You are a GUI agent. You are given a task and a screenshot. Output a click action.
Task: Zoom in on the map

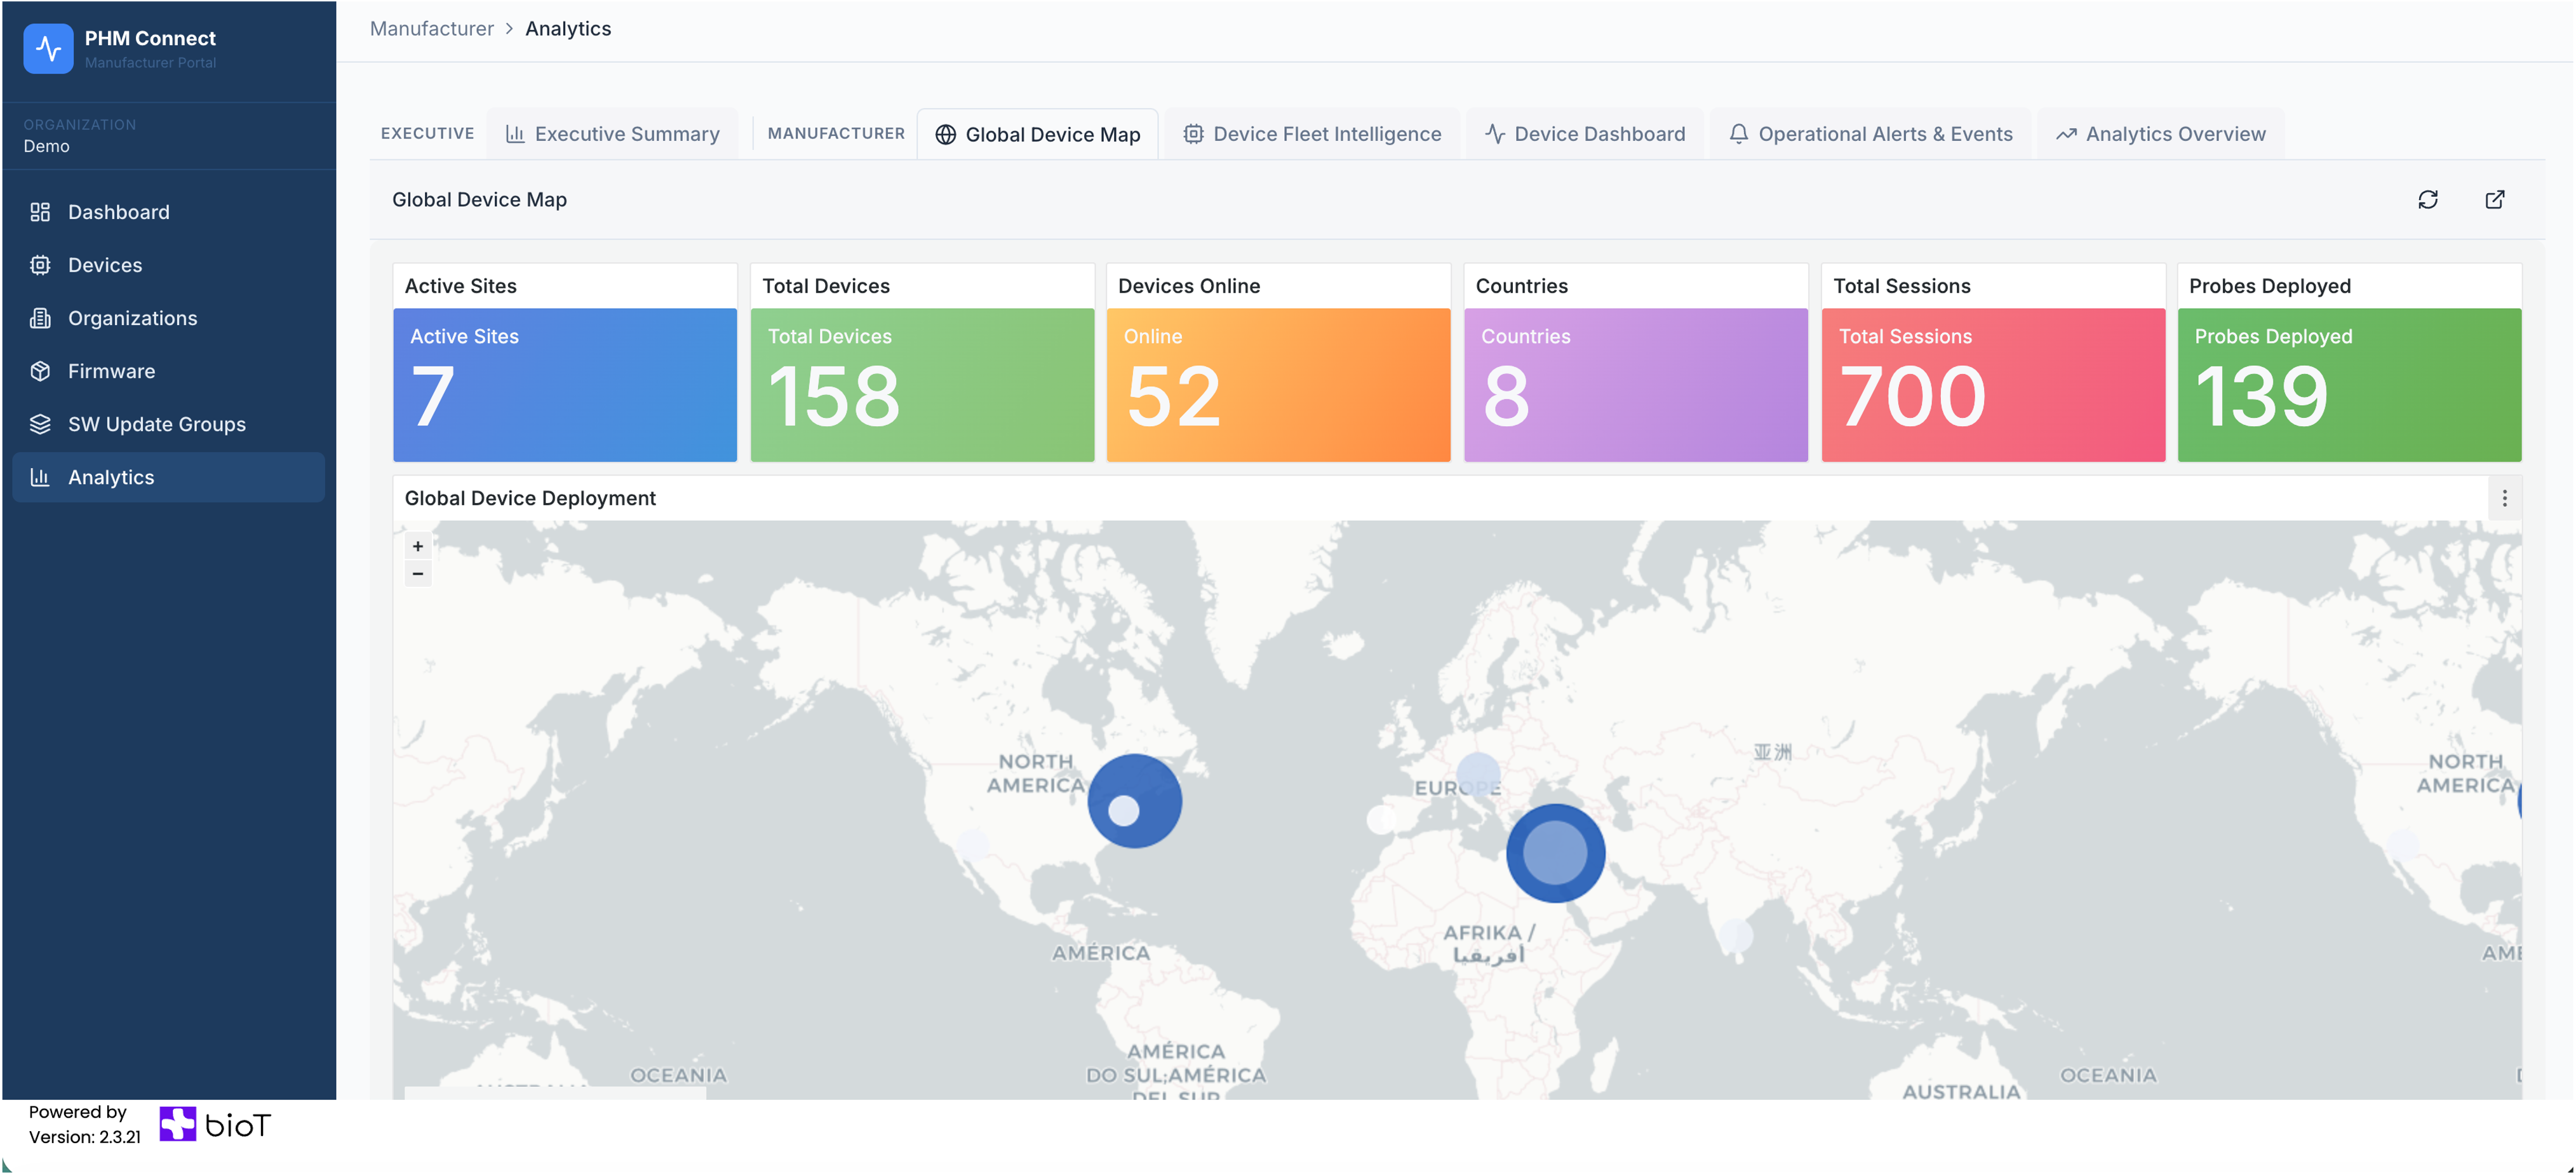(x=418, y=546)
